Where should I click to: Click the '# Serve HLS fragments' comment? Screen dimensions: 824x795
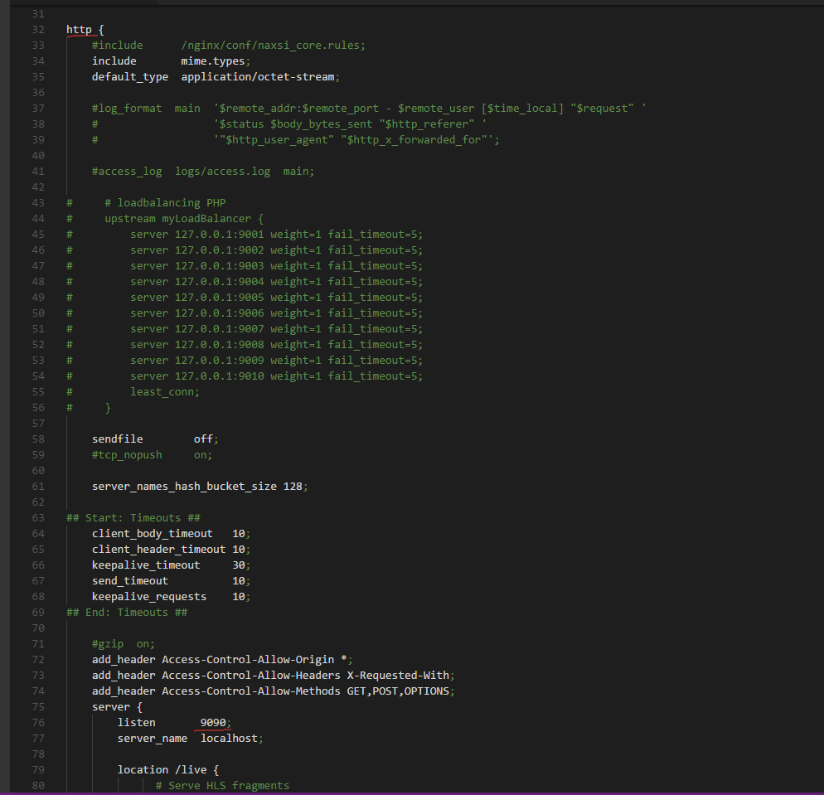click(x=222, y=786)
